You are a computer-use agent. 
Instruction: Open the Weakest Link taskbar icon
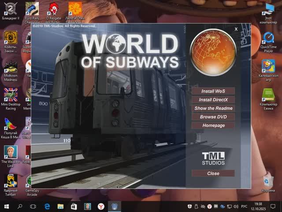[87, 207]
